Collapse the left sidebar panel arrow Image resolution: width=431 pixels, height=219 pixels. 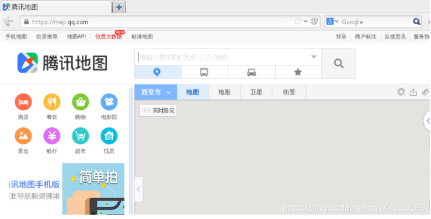click(138, 189)
